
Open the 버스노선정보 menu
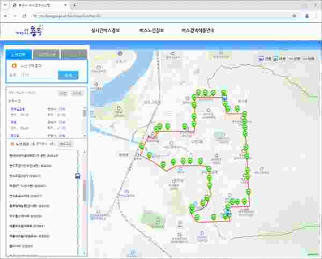pos(151,30)
